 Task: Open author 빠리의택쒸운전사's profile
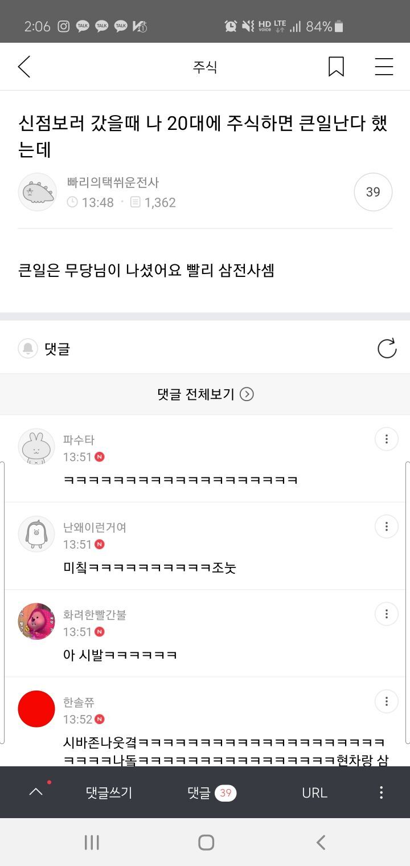(x=38, y=192)
